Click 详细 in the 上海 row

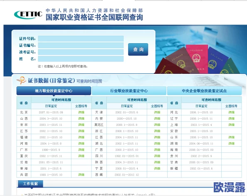[x=231, y=125]
